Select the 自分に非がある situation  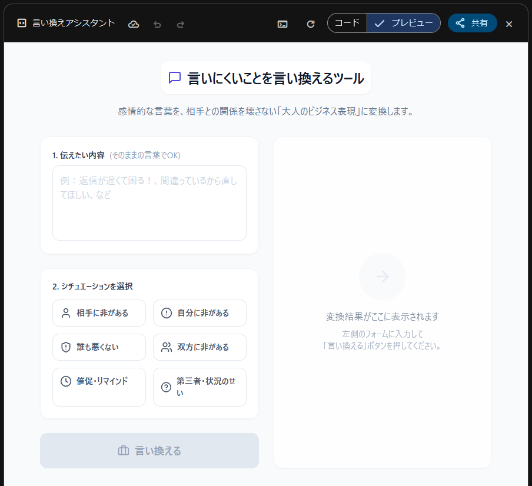tap(199, 313)
